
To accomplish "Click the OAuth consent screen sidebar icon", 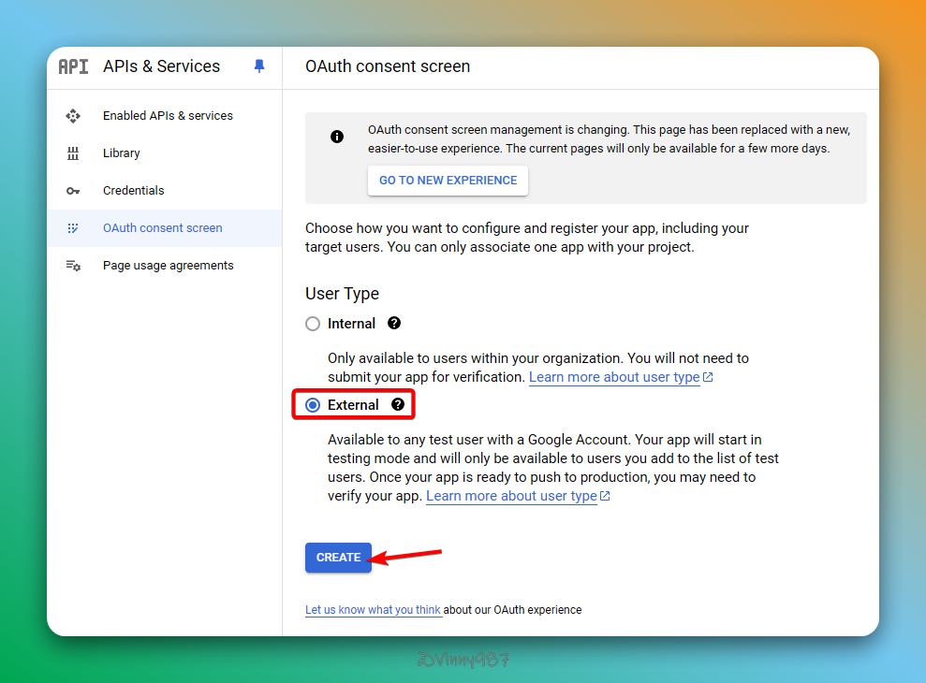I will pyautogui.click(x=73, y=228).
